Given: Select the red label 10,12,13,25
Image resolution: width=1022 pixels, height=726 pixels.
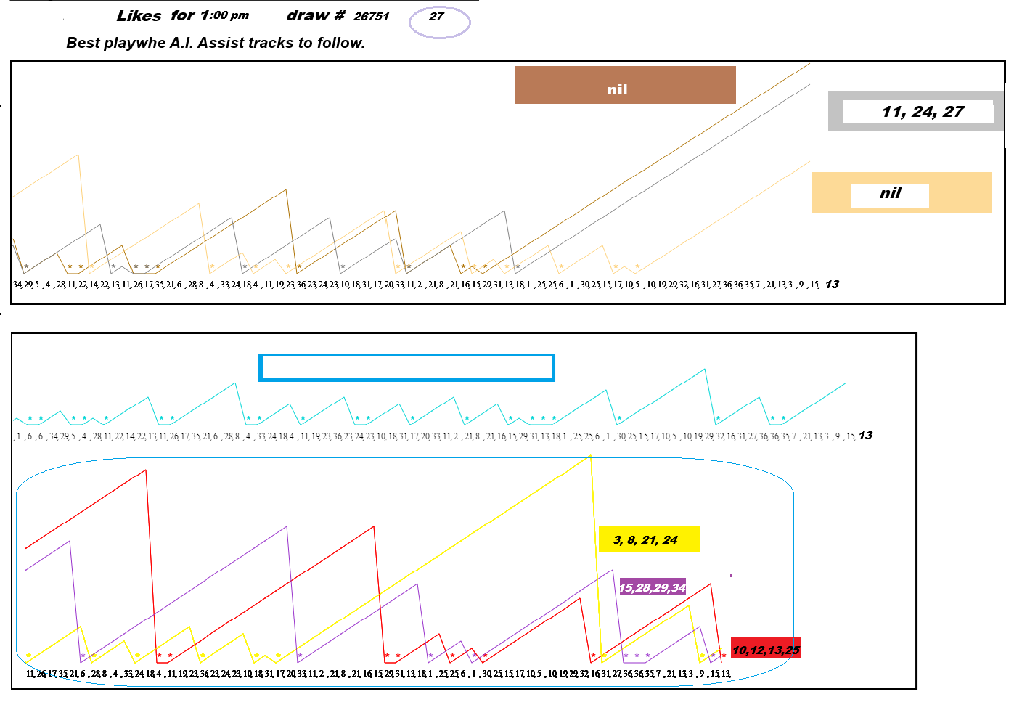Looking at the screenshot, I should 766,650.
